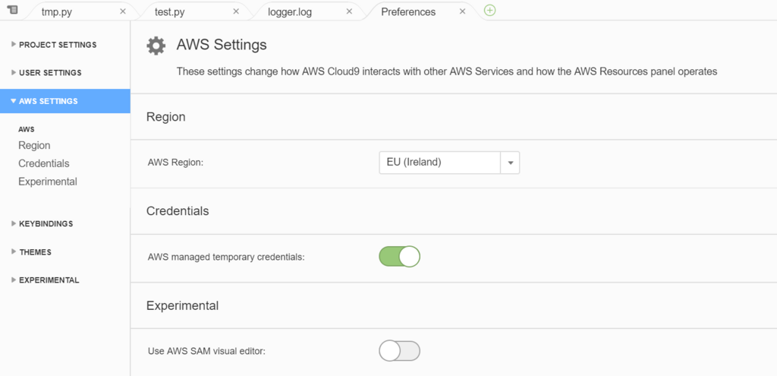Click the EU (Ireland) region field
The width and height of the screenshot is (777, 376).
pyautogui.click(x=439, y=163)
